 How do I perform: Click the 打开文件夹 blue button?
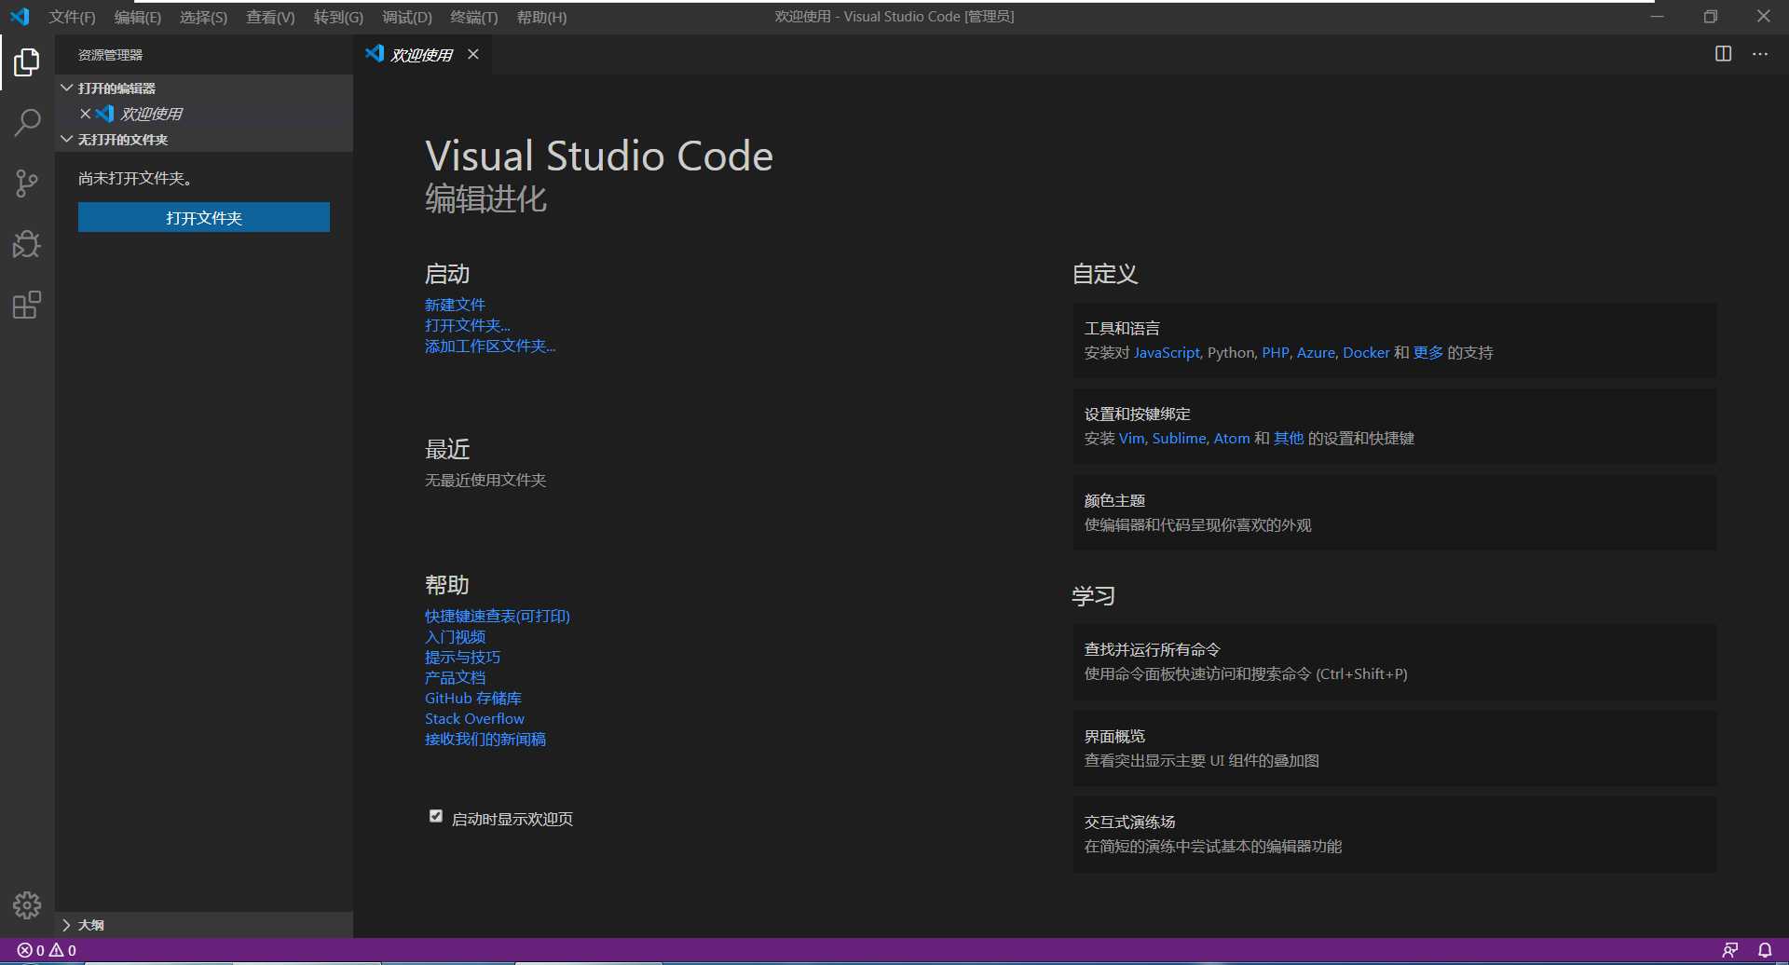point(204,217)
